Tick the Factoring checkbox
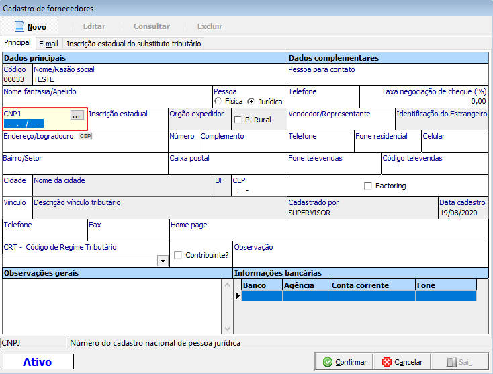 368,186
